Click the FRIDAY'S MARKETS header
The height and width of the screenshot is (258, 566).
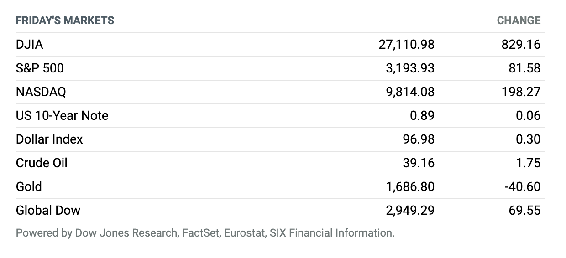[65, 21]
